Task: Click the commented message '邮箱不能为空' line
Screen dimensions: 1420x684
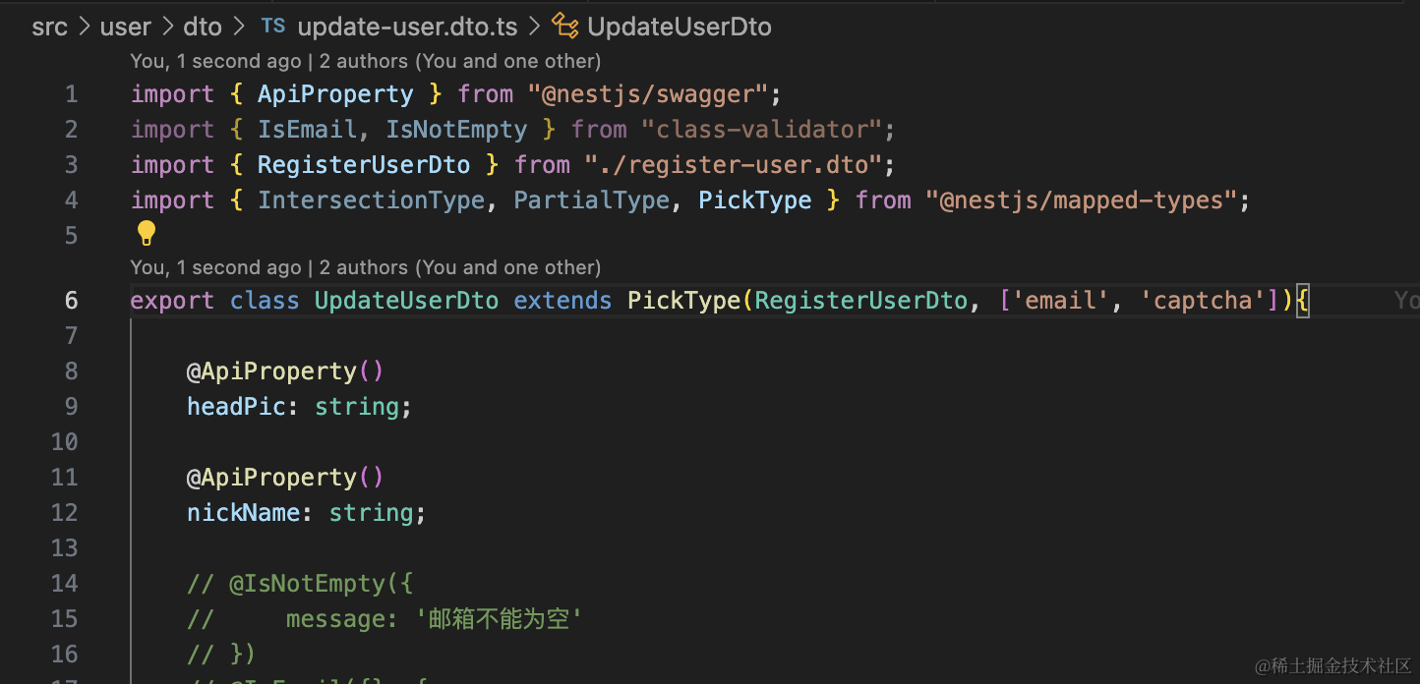Action: (385, 619)
